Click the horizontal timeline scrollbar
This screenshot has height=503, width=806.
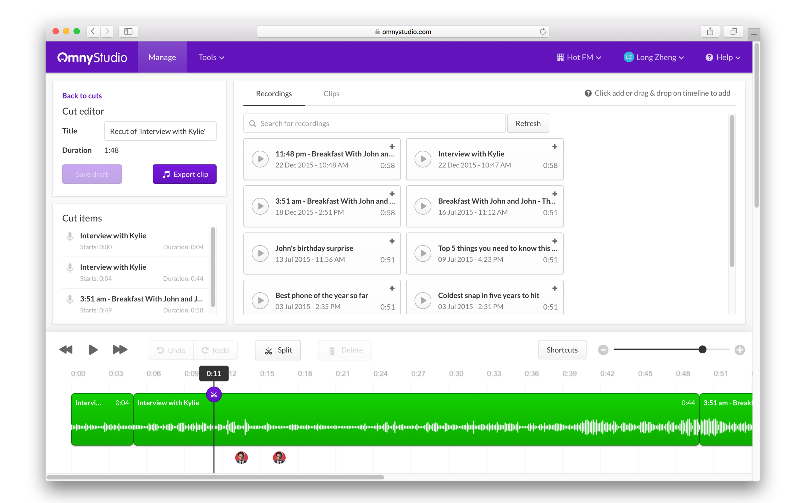tap(215, 477)
